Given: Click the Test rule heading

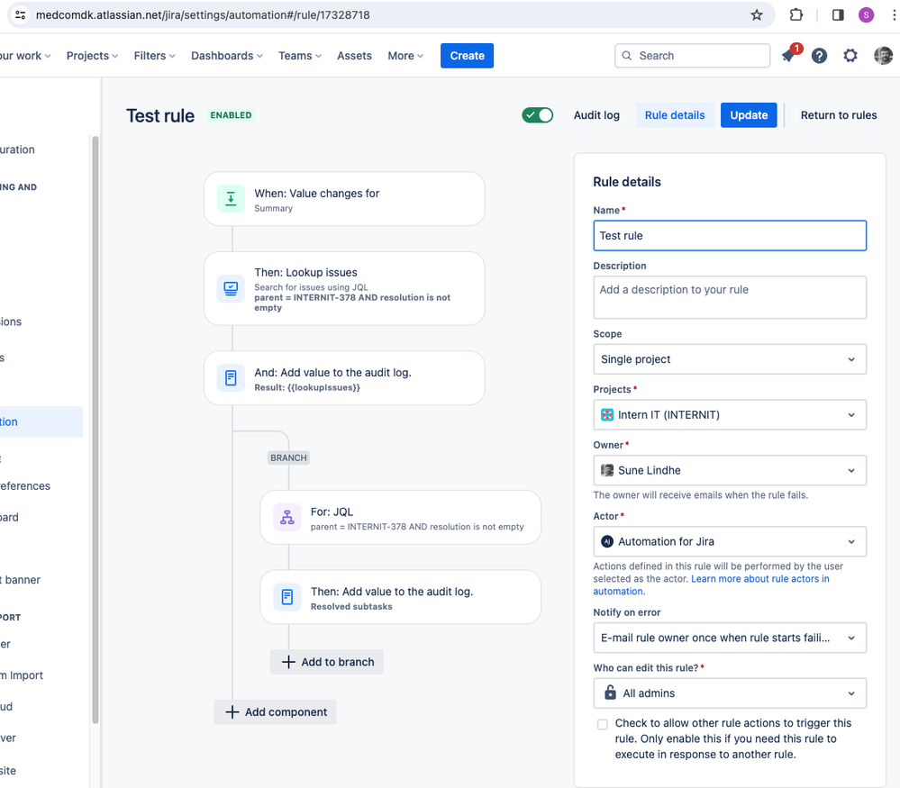Looking at the screenshot, I should click(x=160, y=115).
